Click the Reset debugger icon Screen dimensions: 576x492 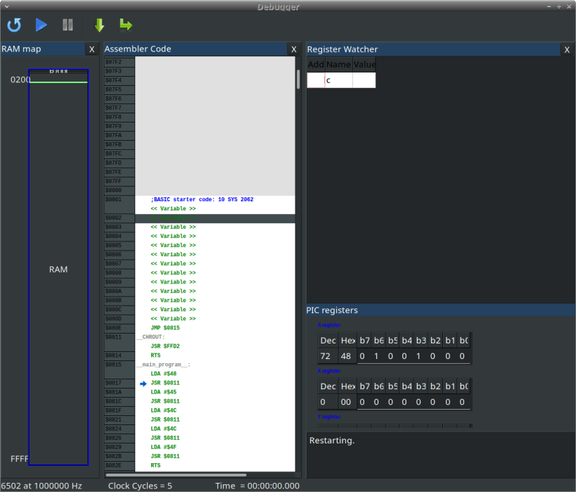pos(14,25)
